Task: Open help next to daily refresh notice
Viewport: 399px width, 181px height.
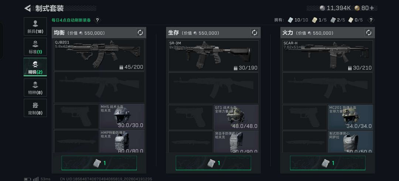Action: click(x=98, y=20)
